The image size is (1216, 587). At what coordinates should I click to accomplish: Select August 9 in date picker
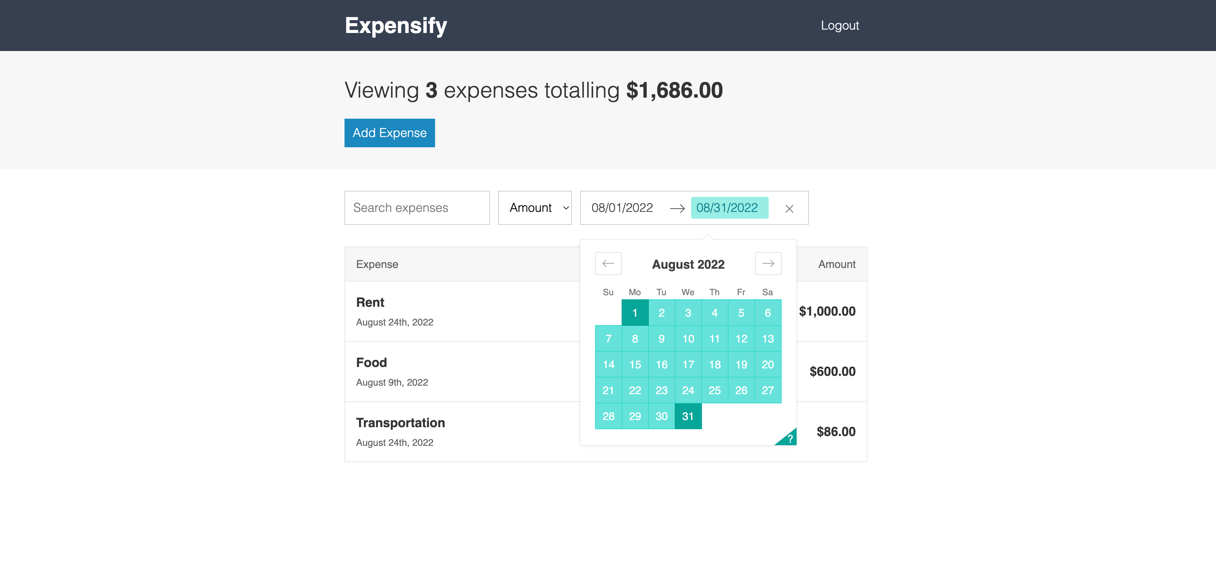coord(661,338)
